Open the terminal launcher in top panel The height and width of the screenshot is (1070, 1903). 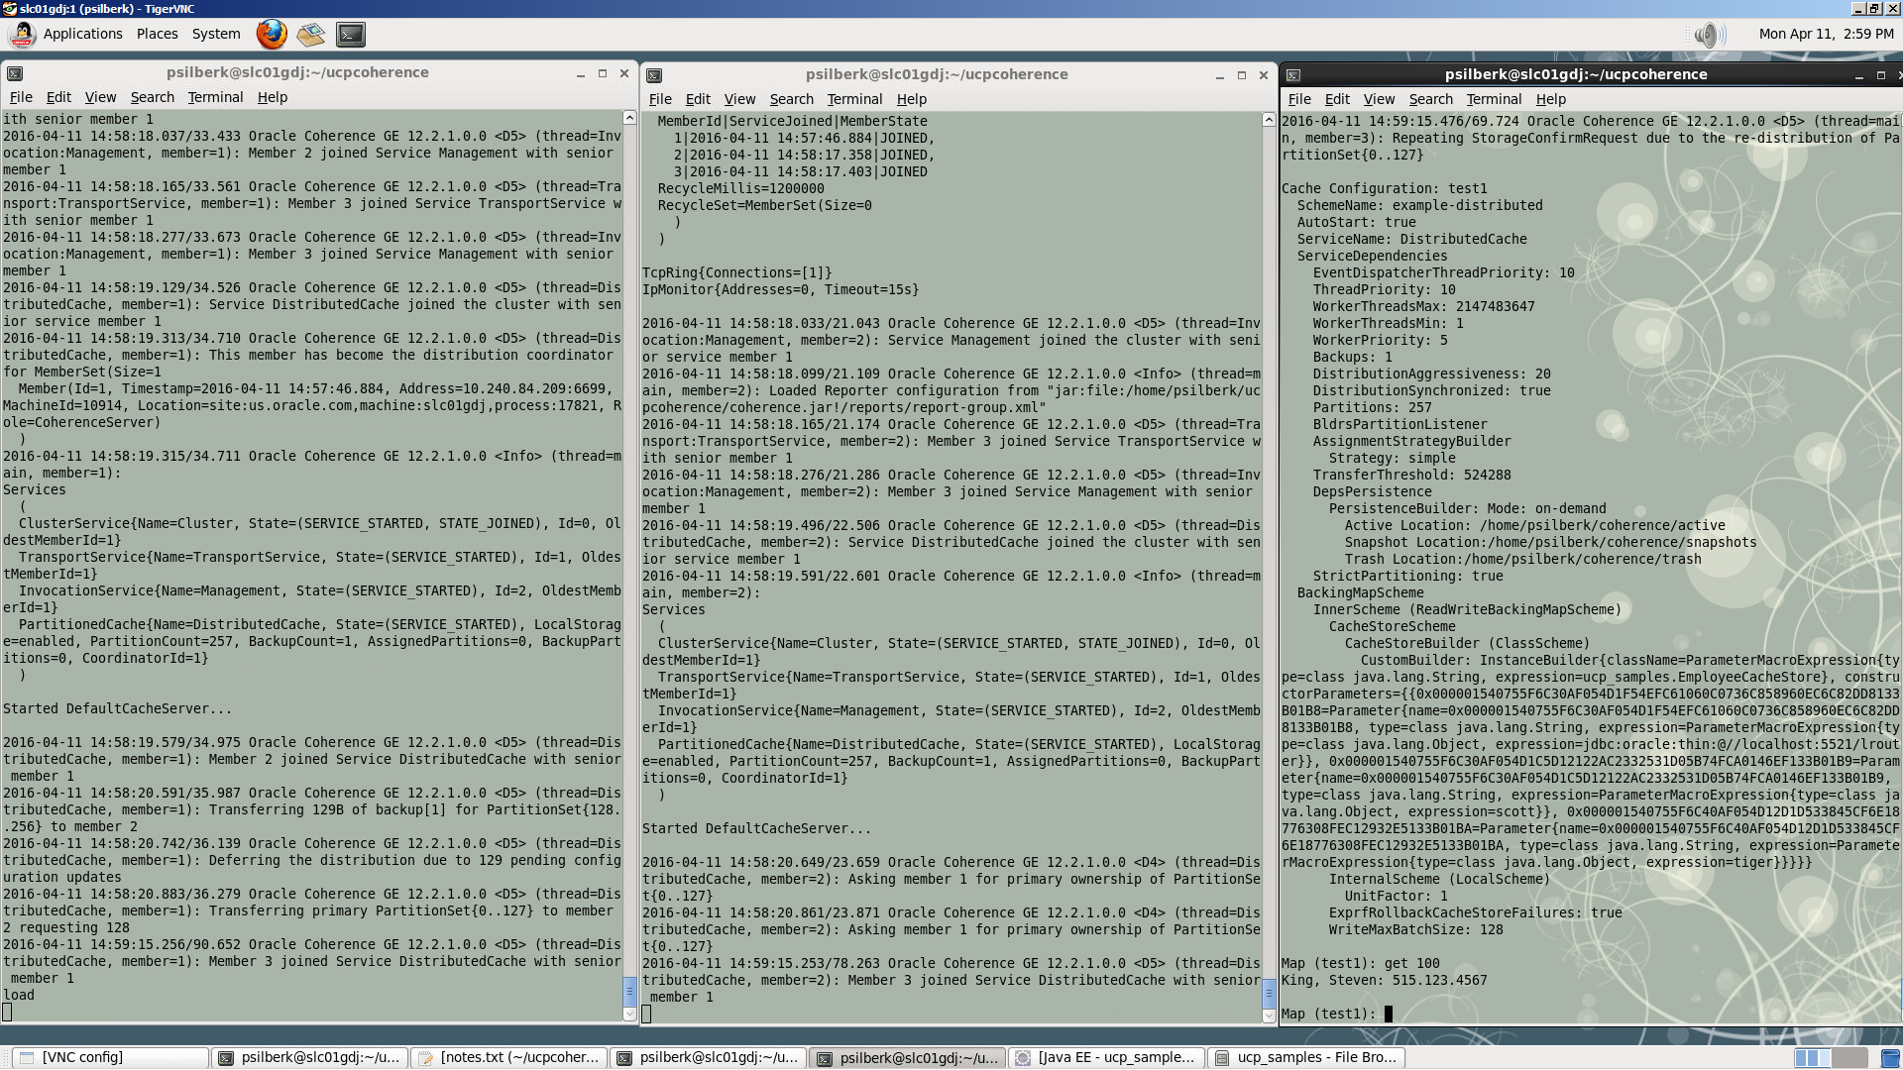tap(351, 35)
